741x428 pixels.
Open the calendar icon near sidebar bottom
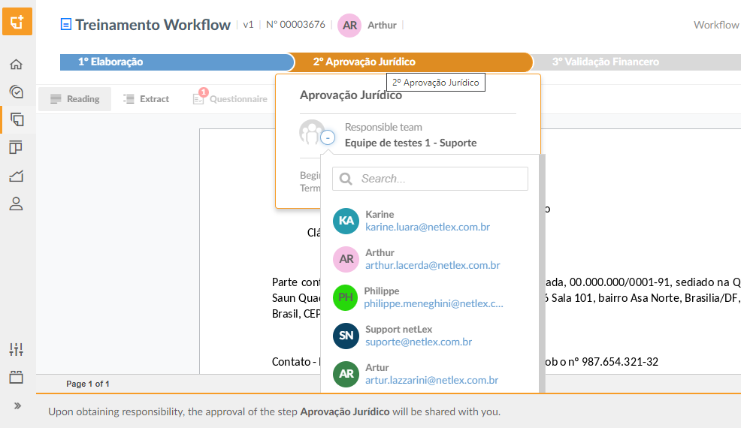16,377
